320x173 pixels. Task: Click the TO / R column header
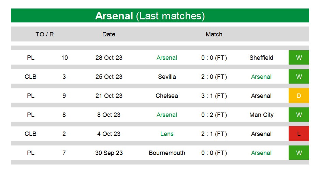coord(45,34)
